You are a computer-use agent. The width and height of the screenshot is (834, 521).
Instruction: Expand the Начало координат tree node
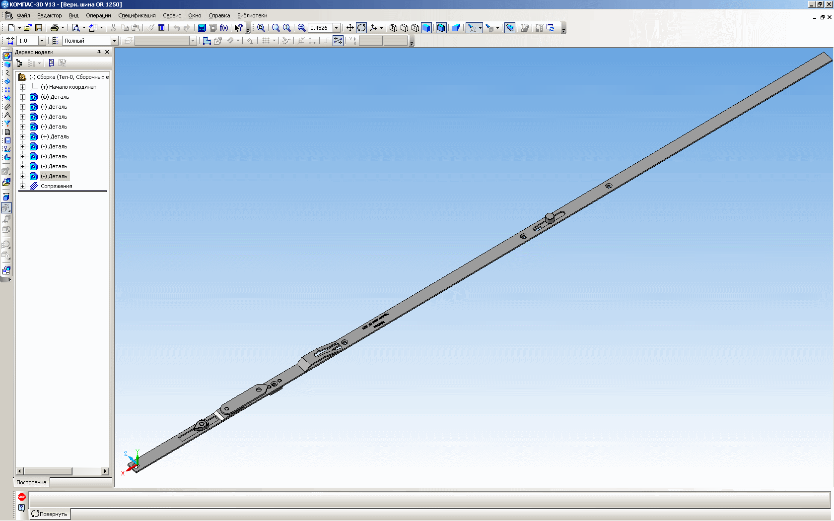22,87
